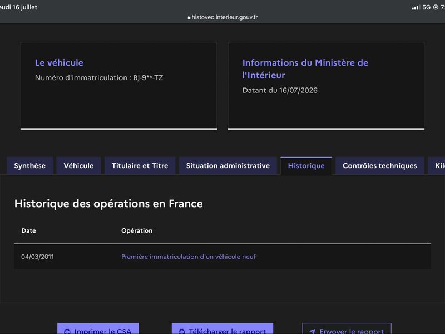Click the Opération column header

point(137,230)
